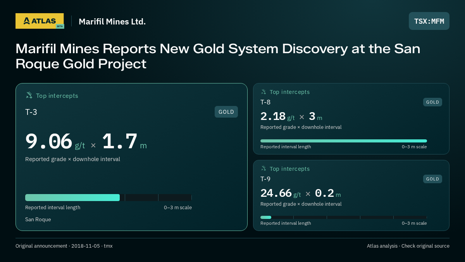The height and width of the screenshot is (262, 465).
Task: Click the 1.7 m interval value
Action: pos(124,141)
